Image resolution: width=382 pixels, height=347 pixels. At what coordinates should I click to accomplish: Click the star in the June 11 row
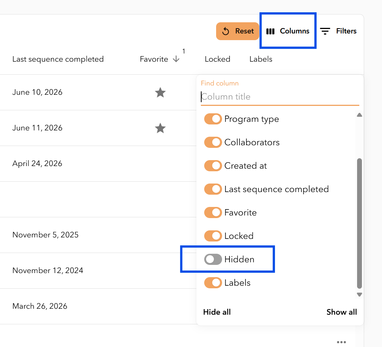(160, 128)
